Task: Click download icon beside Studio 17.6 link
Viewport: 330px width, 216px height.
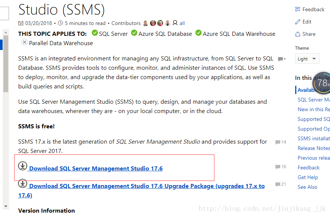Action: coord(22,166)
